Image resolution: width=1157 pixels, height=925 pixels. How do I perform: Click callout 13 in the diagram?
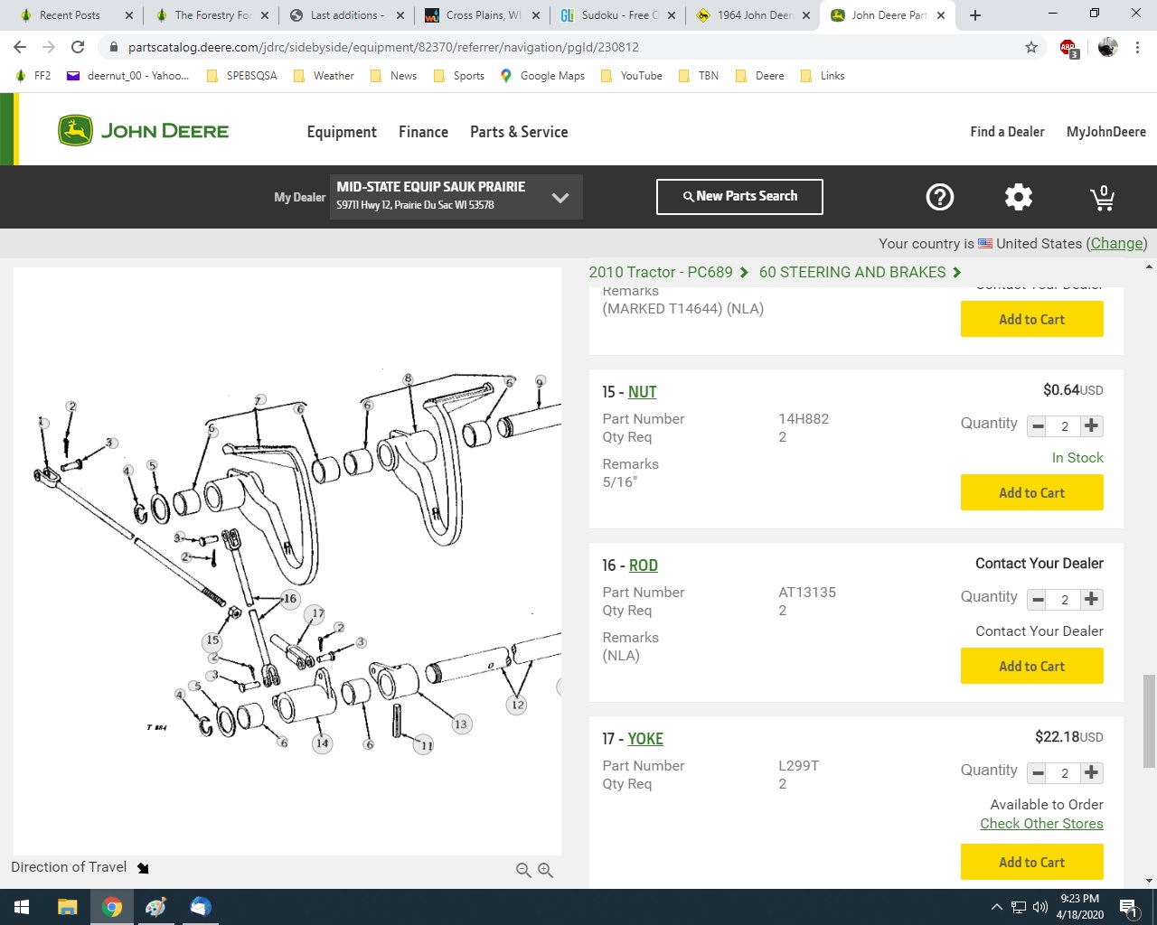pos(461,724)
